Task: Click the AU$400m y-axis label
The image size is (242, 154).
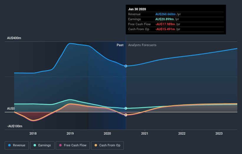Action: (x=14, y=38)
